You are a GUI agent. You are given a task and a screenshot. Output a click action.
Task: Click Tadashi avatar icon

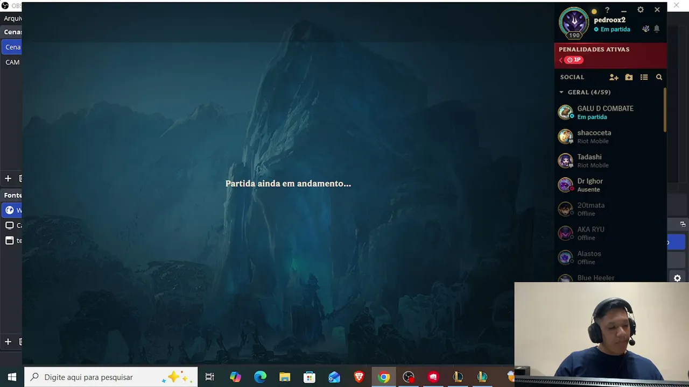[x=565, y=161]
